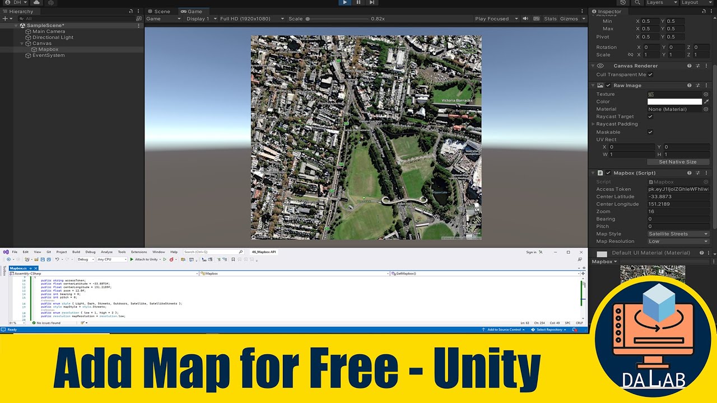Lock the Hierarchy panel
The height and width of the screenshot is (403, 717).
point(131,11)
